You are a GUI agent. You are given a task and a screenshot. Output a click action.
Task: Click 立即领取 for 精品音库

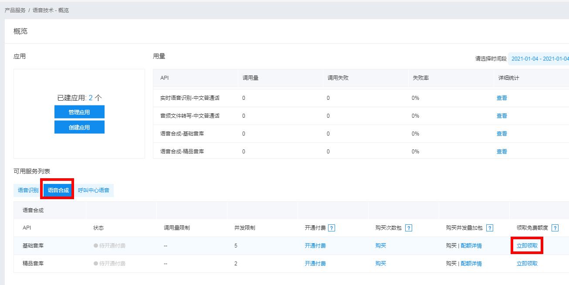point(527,264)
